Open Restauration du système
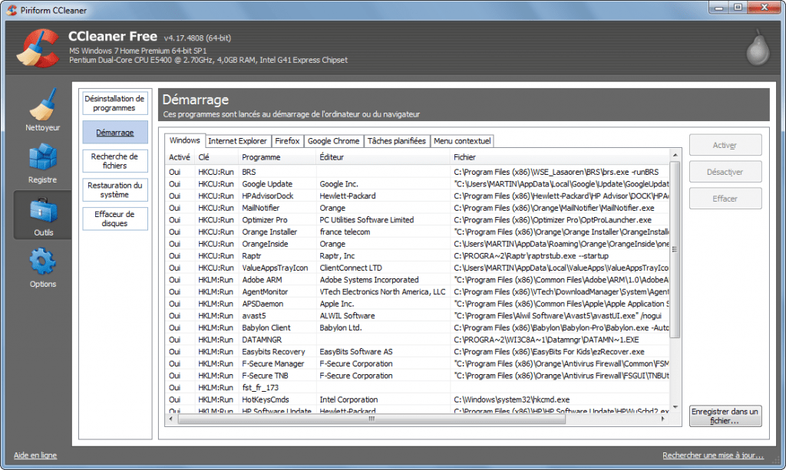The width and height of the screenshot is (786, 470). [115, 189]
